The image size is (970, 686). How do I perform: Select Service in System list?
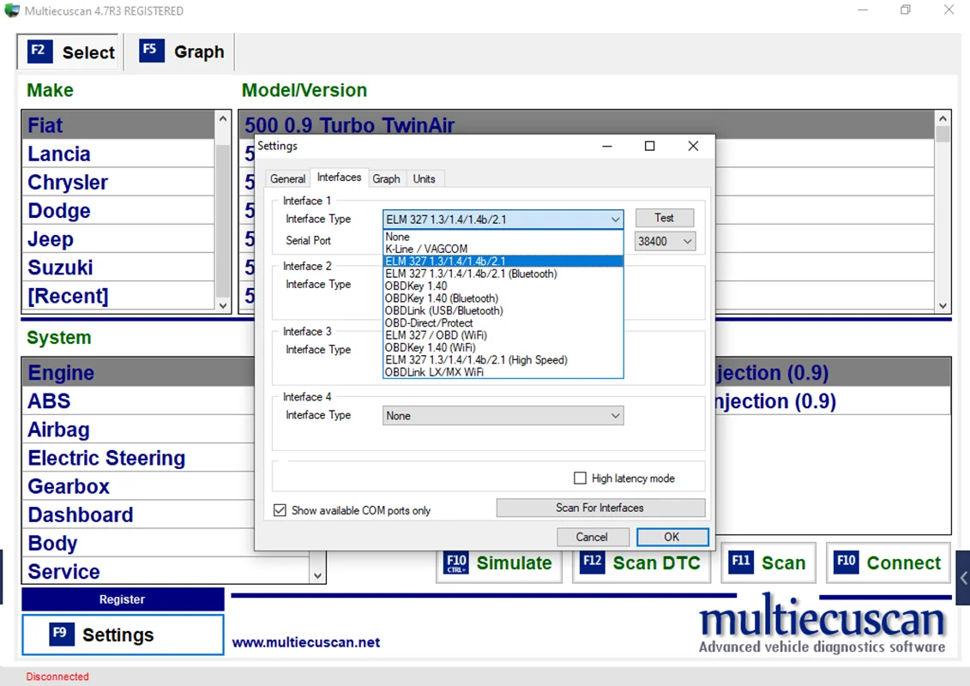166,571
